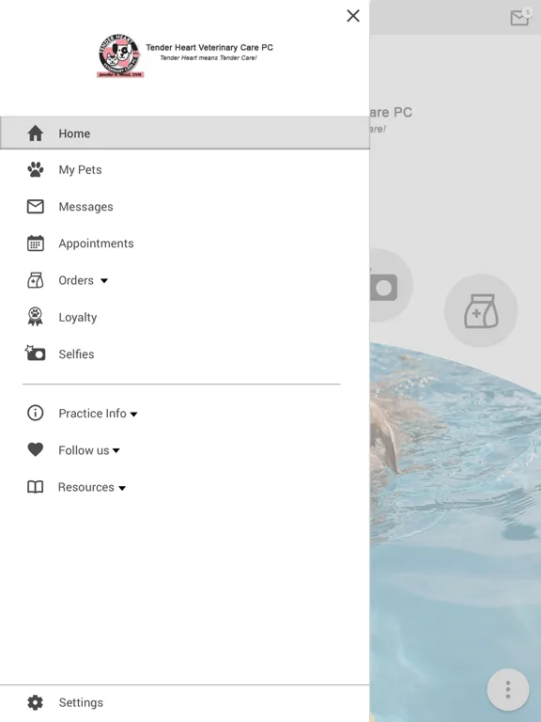
Task: Click the My Pets paw icon
Action: click(x=36, y=170)
